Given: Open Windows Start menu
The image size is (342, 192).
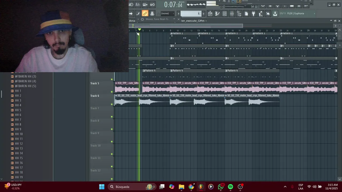Looking at the screenshot, I should click(x=102, y=187).
